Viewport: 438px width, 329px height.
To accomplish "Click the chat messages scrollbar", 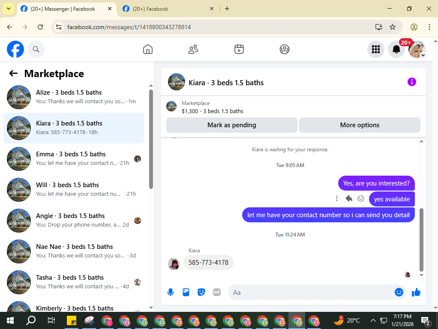I will pos(421,239).
